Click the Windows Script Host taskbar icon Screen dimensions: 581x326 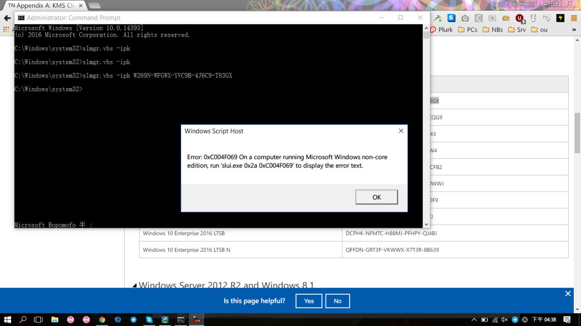point(197,319)
